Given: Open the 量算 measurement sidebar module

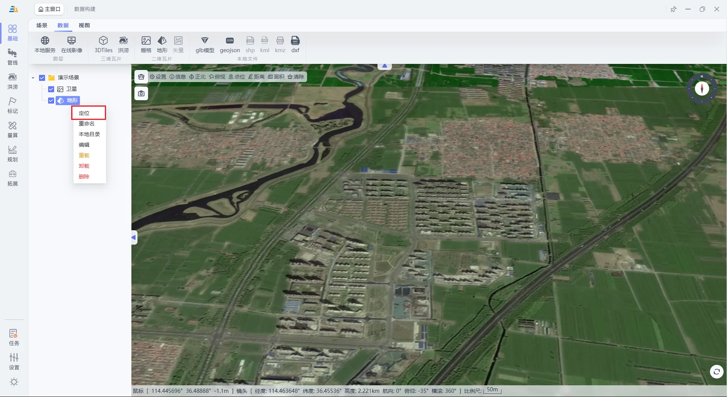Looking at the screenshot, I should [12, 130].
